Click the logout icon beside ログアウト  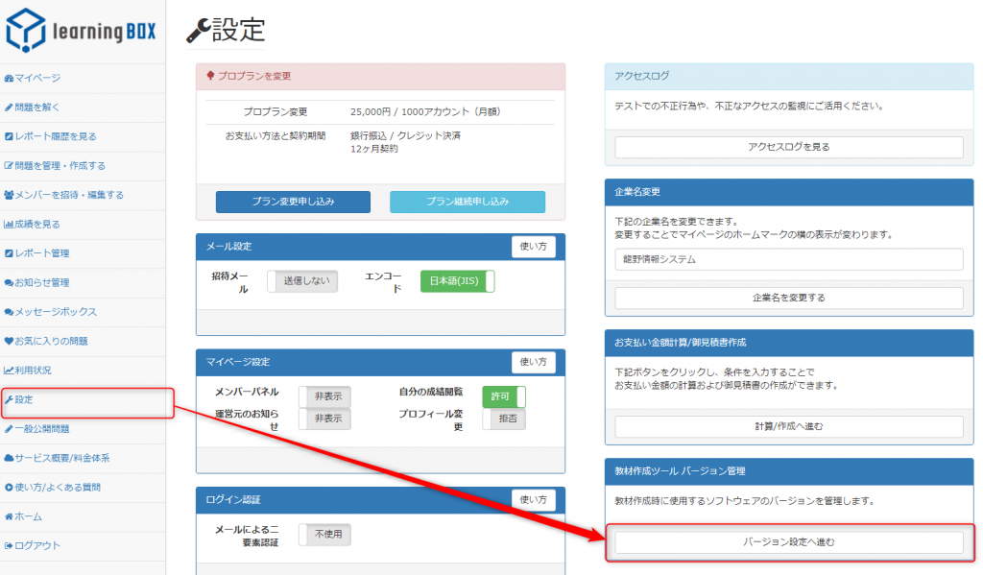pyautogui.click(x=9, y=545)
